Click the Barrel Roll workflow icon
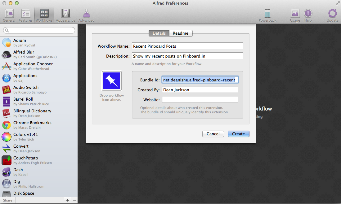The height and width of the screenshot is (204, 341). tap(7, 101)
